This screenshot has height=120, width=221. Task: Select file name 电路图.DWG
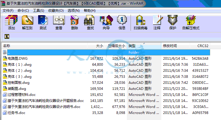coord(18,58)
